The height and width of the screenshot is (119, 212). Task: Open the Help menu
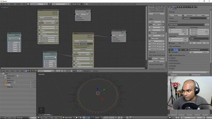click(x=24, y=4)
